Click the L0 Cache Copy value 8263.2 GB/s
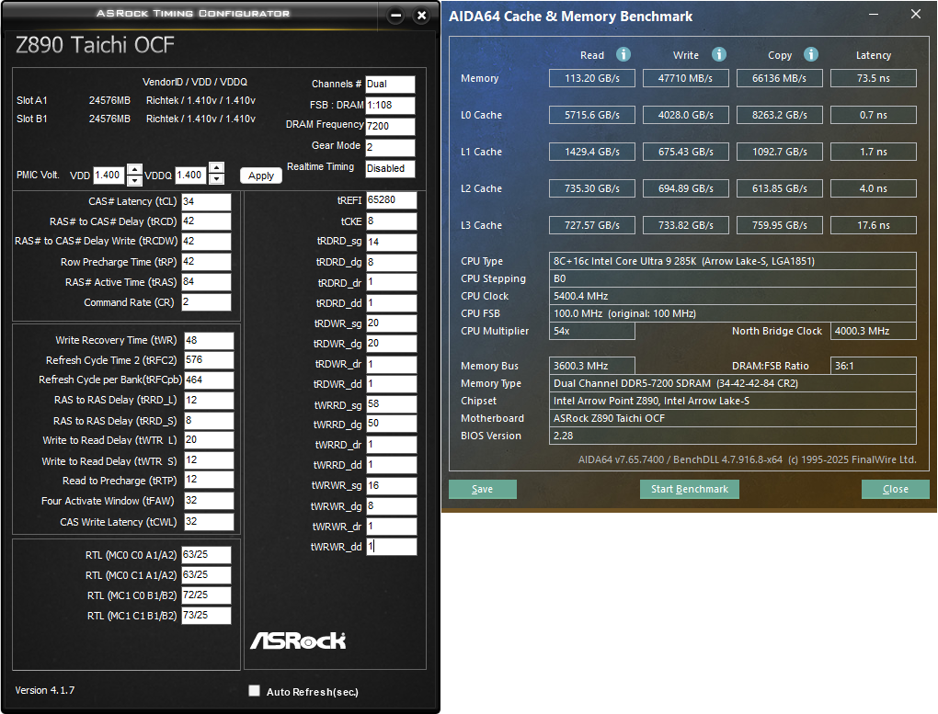Image resolution: width=938 pixels, height=714 pixels. tap(780, 115)
